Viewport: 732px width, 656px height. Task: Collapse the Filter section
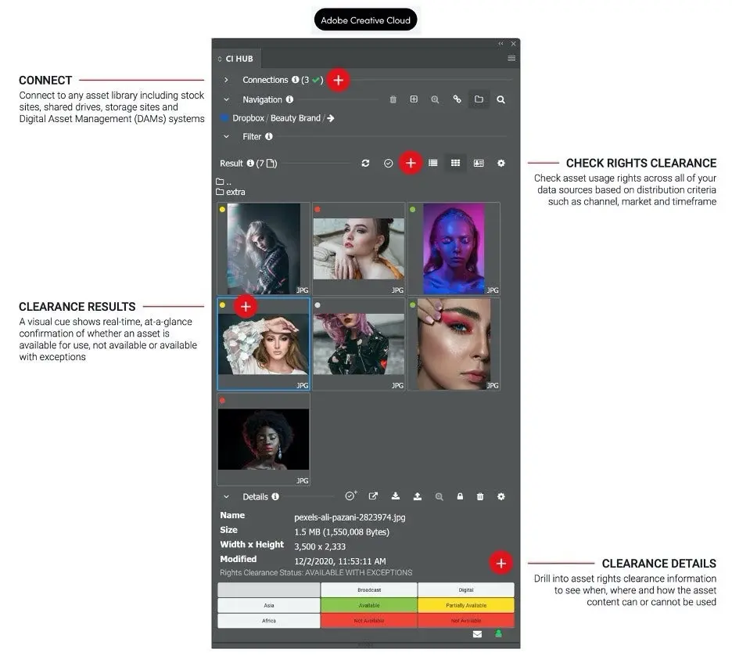tap(226, 136)
